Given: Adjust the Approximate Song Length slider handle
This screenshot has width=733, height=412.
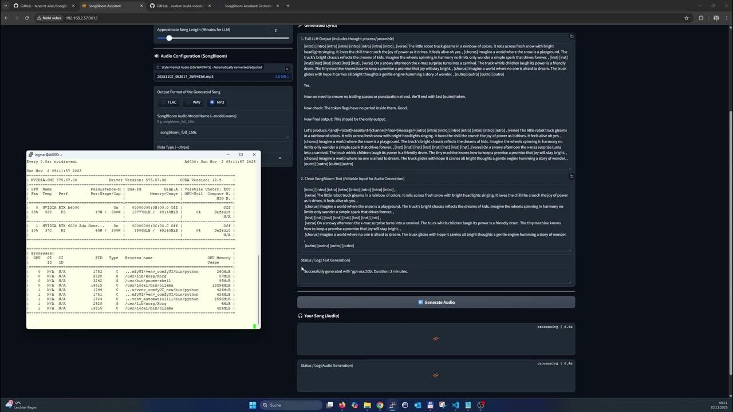Looking at the screenshot, I should (169, 38).
